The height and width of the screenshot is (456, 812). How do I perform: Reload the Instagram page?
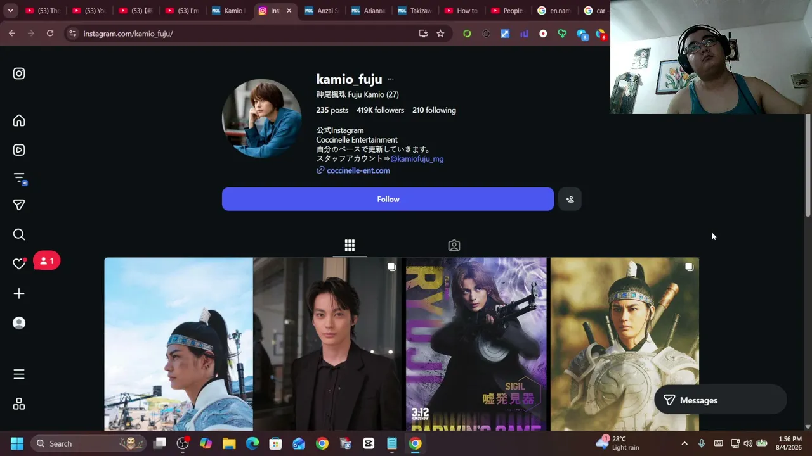(x=50, y=34)
